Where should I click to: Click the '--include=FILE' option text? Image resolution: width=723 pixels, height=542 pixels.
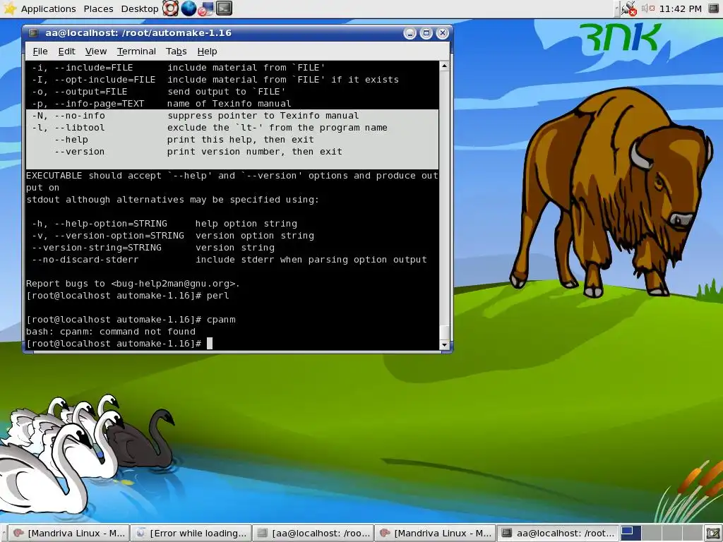[x=94, y=68]
